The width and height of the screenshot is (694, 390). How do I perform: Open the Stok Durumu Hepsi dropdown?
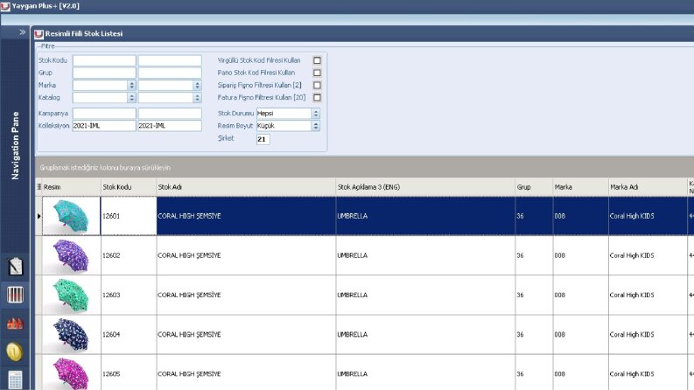click(316, 113)
